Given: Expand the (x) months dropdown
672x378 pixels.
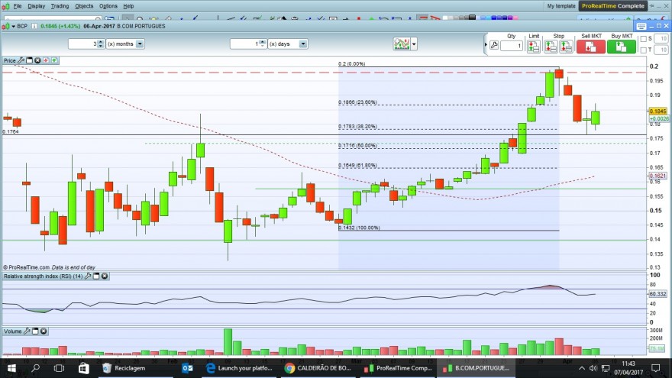Looking at the screenshot, I should [x=140, y=44].
